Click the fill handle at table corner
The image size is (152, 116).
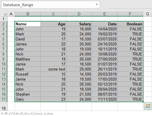click(x=143, y=102)
